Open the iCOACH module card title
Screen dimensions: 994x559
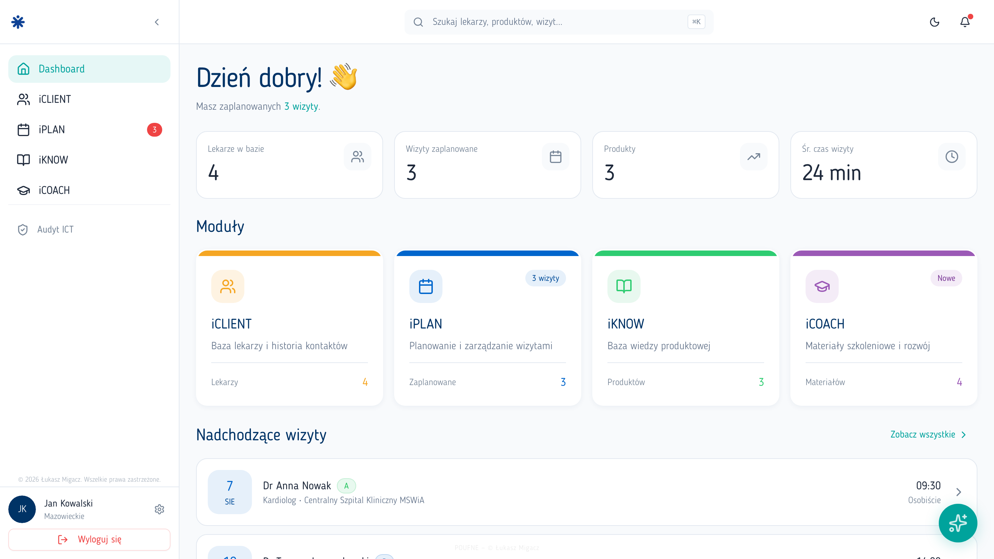tap(825, 324)
